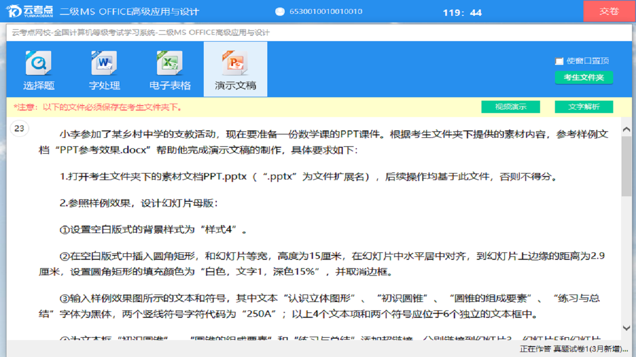Click the 视频演示 video demo button

(510, 107)
